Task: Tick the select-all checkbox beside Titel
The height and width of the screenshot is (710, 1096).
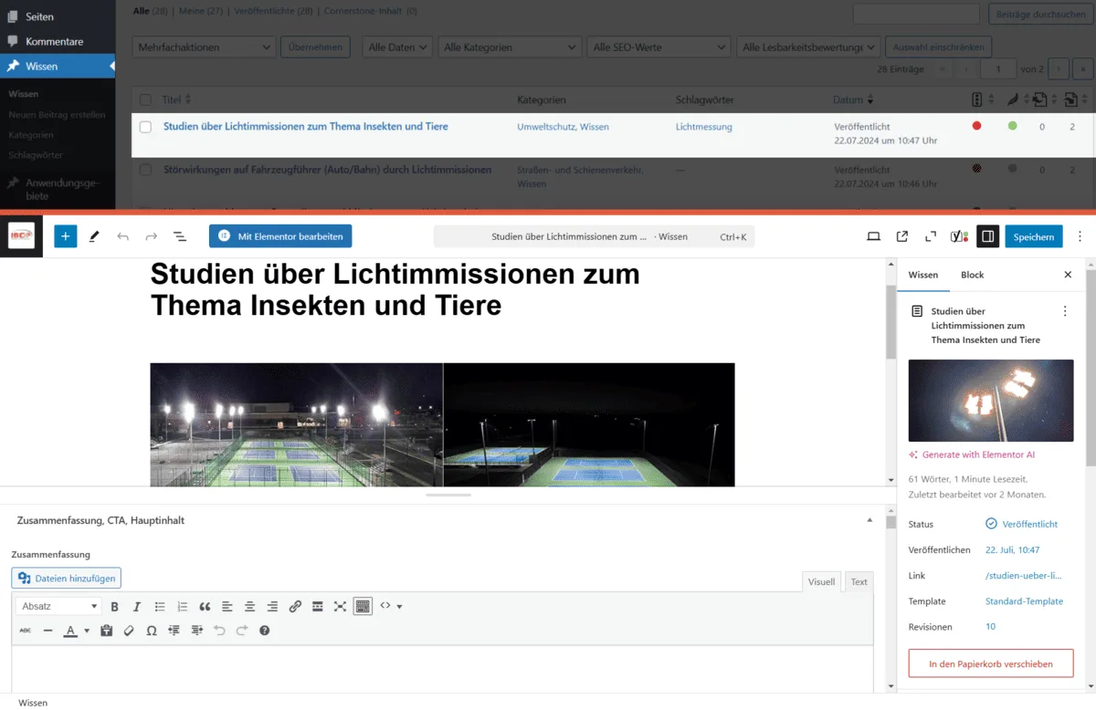Action: [x=145, y=99]
